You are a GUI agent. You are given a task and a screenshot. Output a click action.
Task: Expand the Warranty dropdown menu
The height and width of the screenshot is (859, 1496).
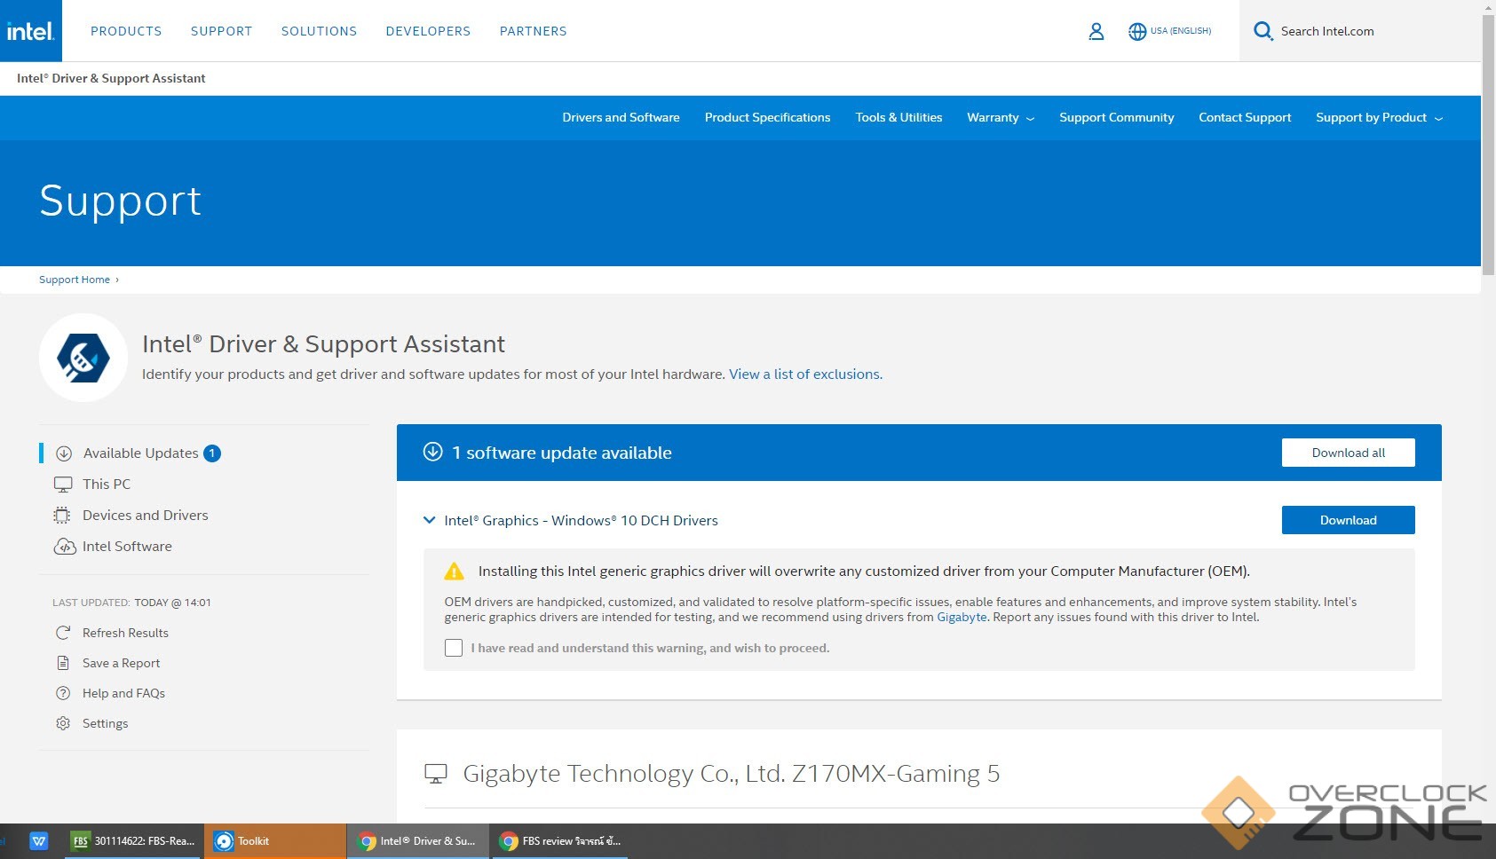click(1000, 117)
